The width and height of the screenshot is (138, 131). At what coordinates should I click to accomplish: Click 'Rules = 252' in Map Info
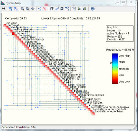click(115, 37)
